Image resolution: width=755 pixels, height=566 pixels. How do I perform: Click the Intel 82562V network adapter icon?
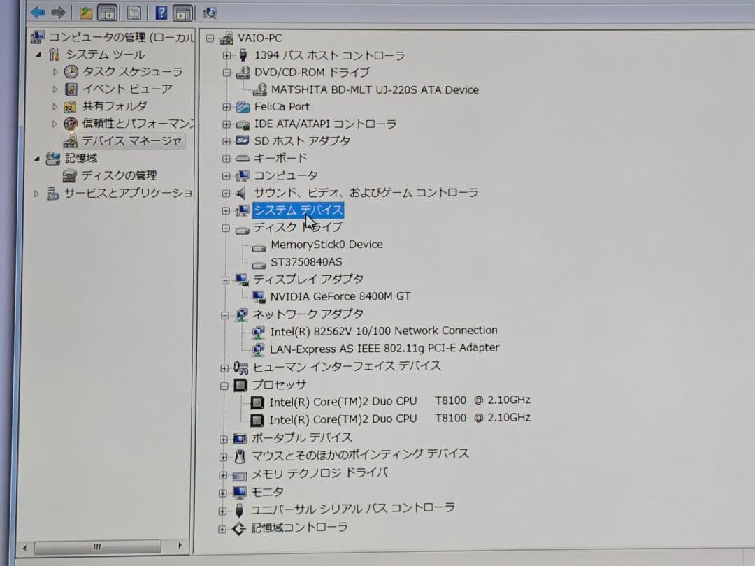click(259, 332)
